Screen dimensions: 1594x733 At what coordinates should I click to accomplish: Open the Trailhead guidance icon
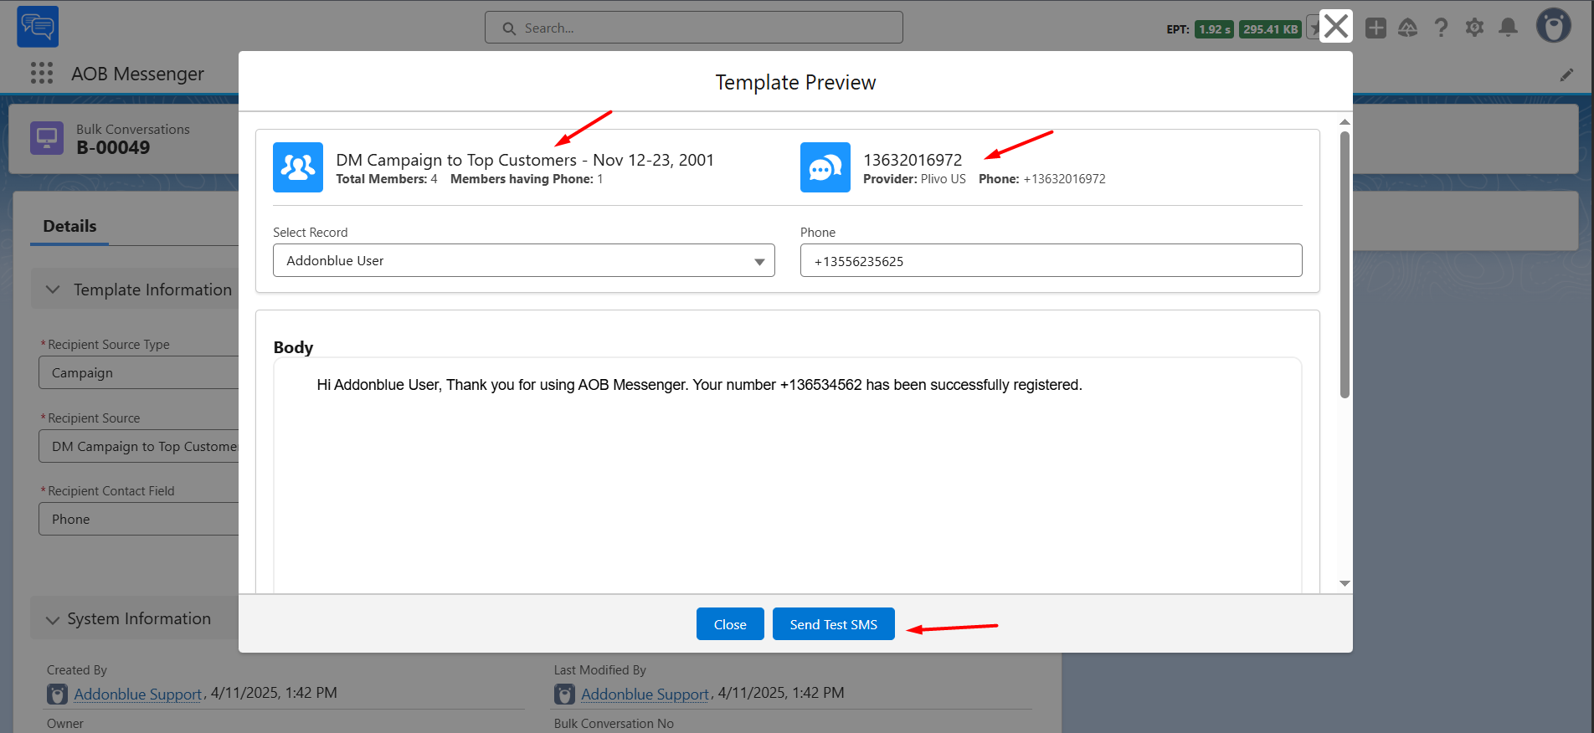(x=1408, y=28)
